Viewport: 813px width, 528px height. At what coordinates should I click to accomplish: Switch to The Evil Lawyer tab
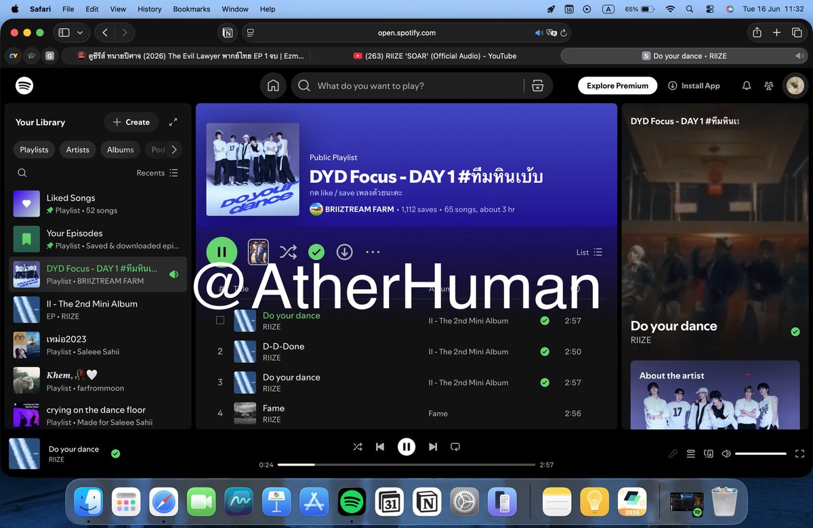pyautogui.click(x=190, y=56)
